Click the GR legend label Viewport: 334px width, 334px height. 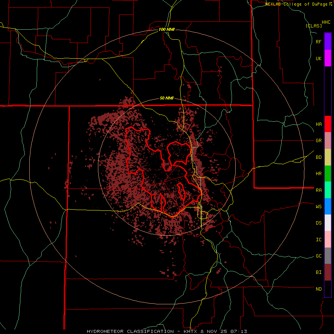point(318,141)
